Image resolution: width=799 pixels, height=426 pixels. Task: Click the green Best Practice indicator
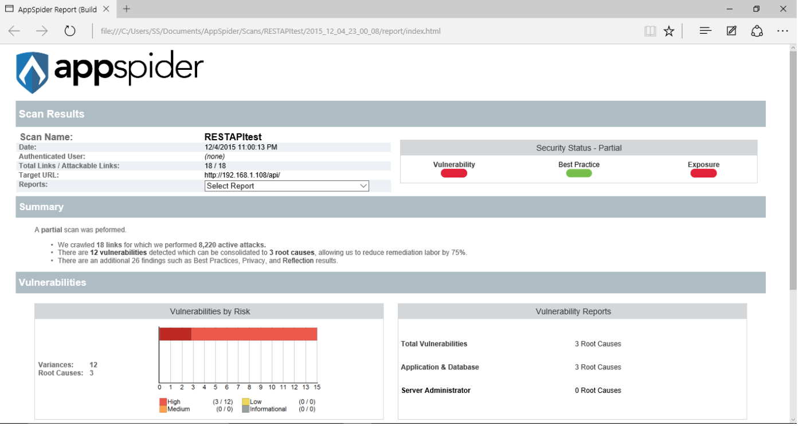(x=579, y=173)
